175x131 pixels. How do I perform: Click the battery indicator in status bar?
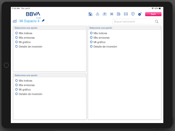pyautogui.click(x=161, y=9)
